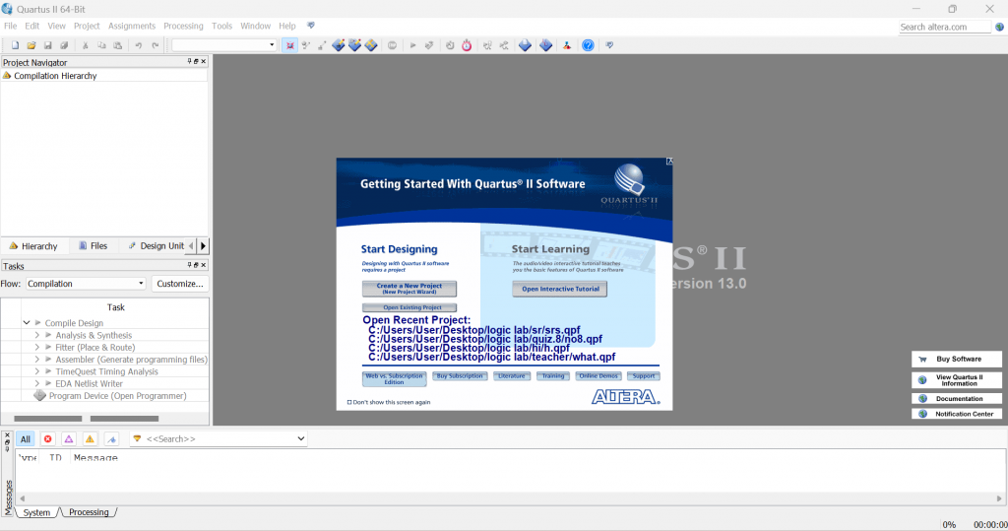
Task: Expand the Assembler task row
Action: 36,360
